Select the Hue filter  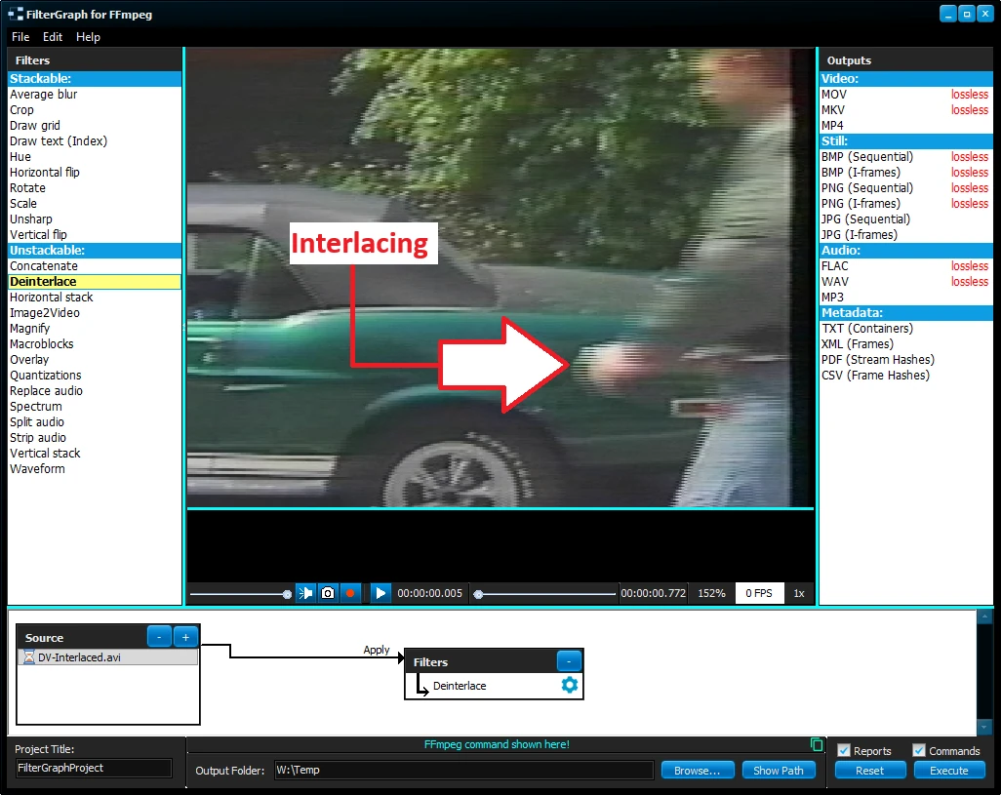click(x=95, y=157)
